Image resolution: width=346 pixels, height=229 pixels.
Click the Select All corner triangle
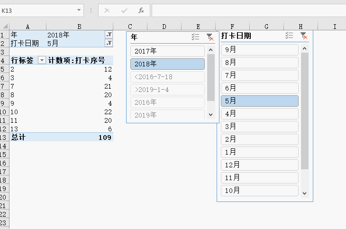coord(5,27)
